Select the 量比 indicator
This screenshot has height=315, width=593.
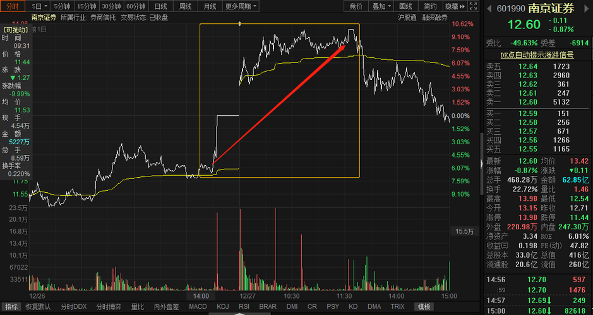pos(137,307)
